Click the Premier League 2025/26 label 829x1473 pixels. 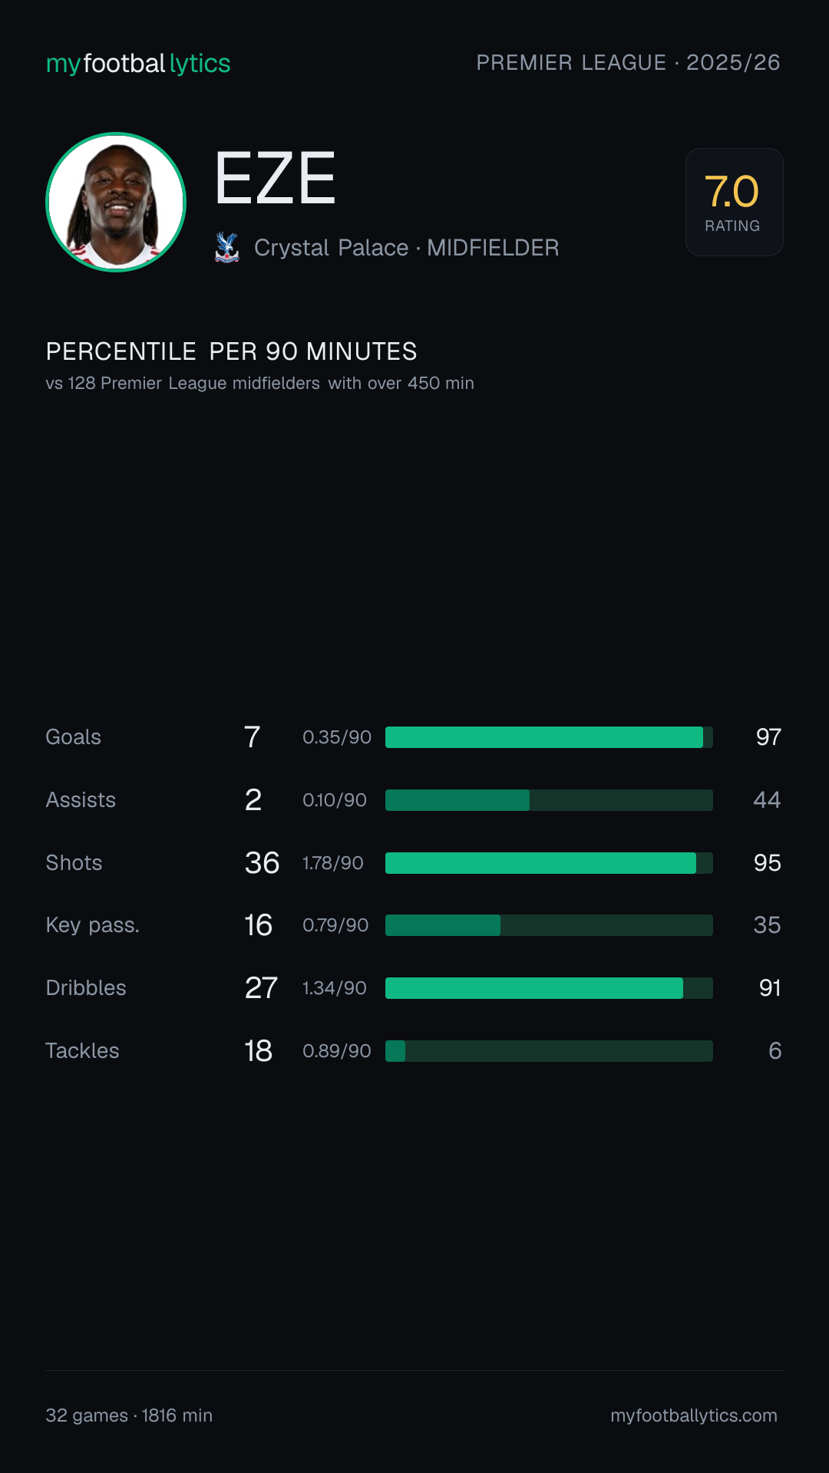[x=628, y=63]
